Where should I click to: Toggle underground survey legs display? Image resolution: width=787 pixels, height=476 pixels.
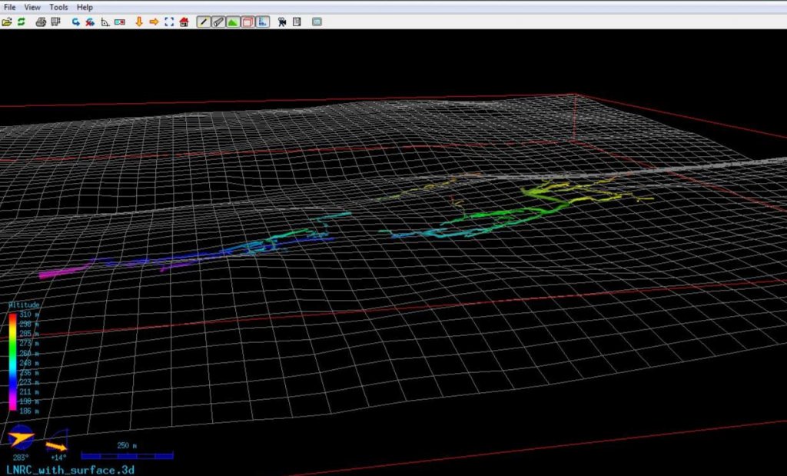point(204,22)
